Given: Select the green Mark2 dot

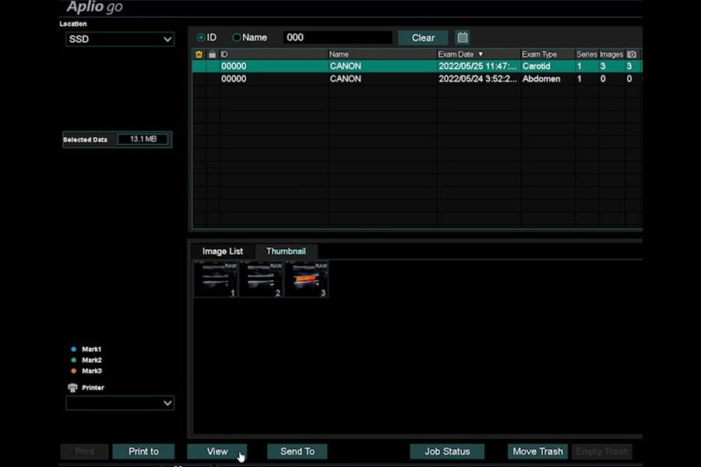Looking at the screenshot, I should (x=74, y=360).
